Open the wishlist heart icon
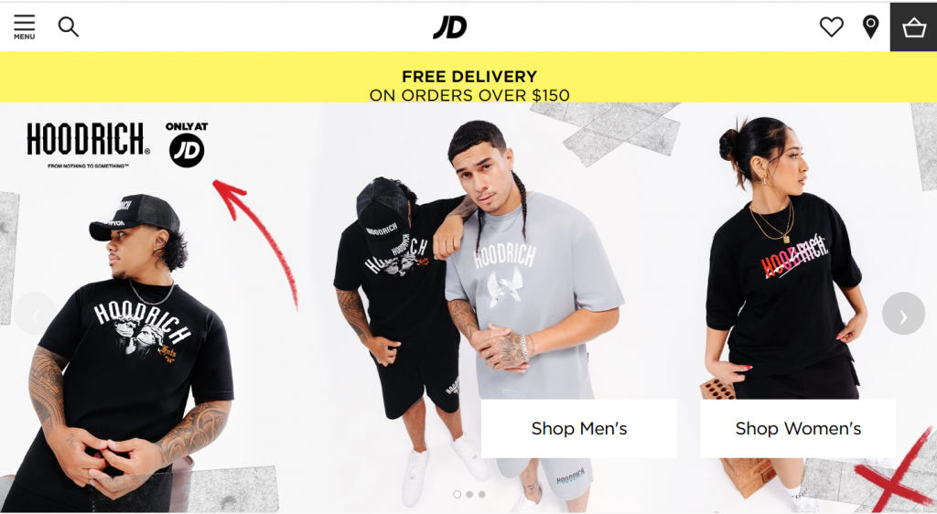937x514 pixels. [x=831, y=27]
